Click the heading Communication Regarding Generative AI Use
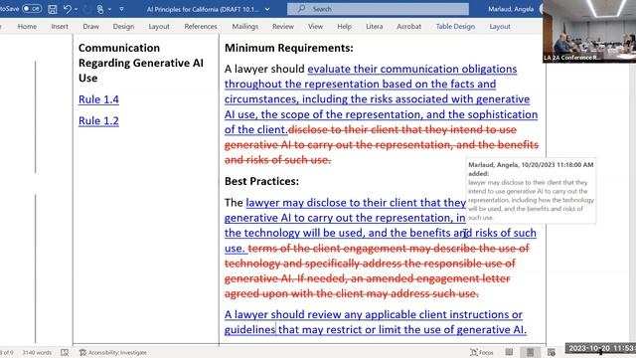Screen dimensions: 636x358 coord(141,63)
